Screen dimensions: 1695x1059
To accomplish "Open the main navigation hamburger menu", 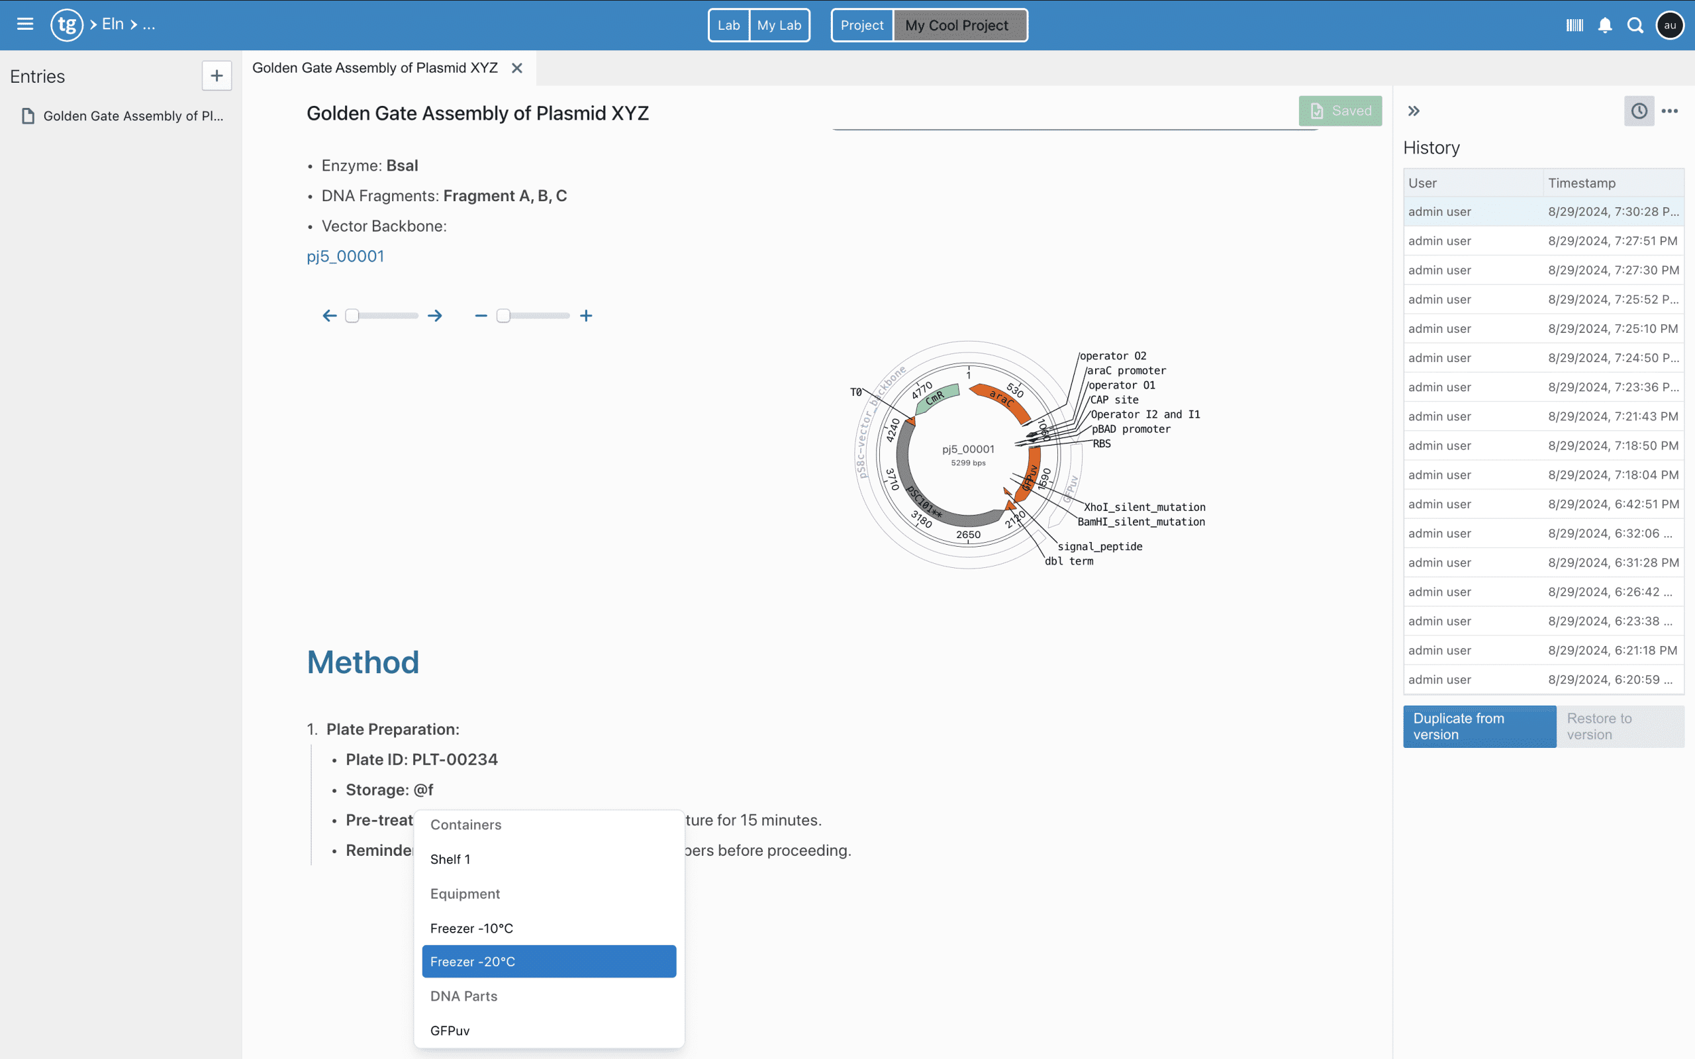I will click(x=24, y=24).
